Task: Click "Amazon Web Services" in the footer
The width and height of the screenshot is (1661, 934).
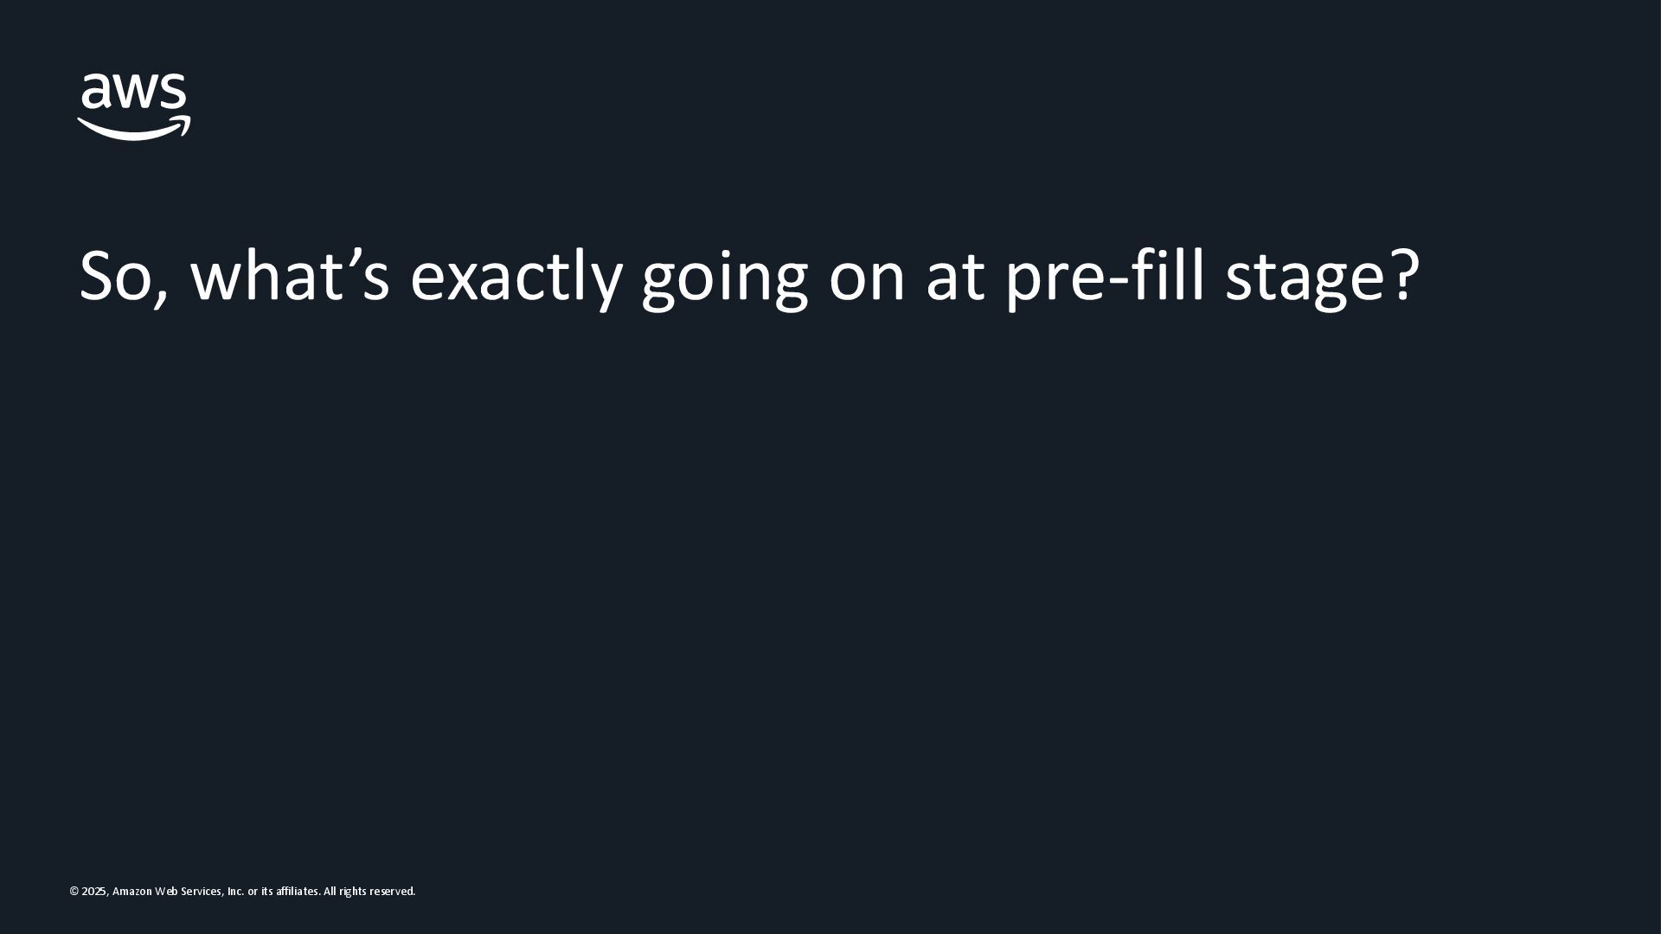Action: coord(167,892)
